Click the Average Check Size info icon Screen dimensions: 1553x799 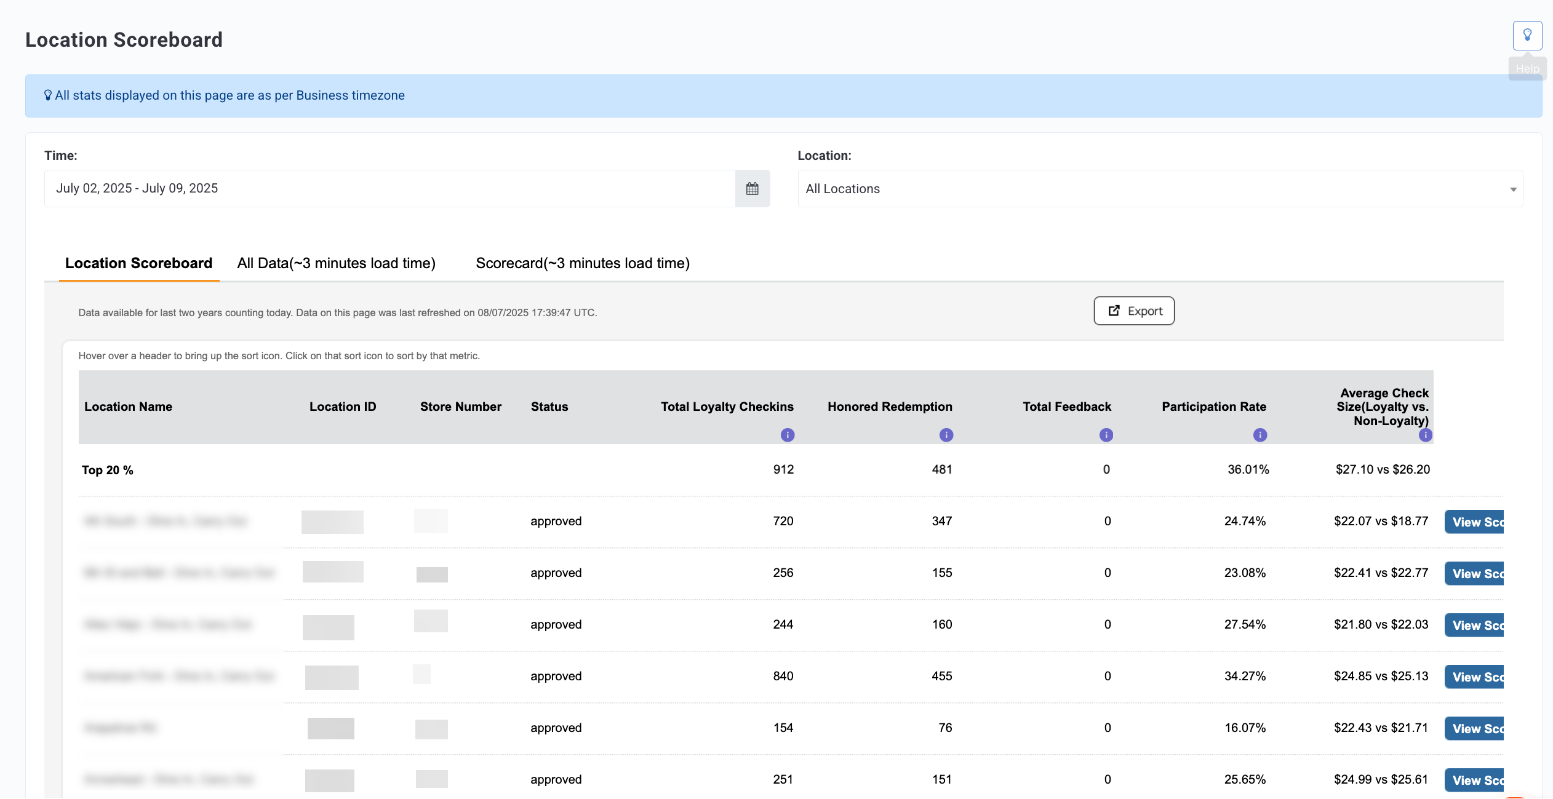[x=1426, y=435]
